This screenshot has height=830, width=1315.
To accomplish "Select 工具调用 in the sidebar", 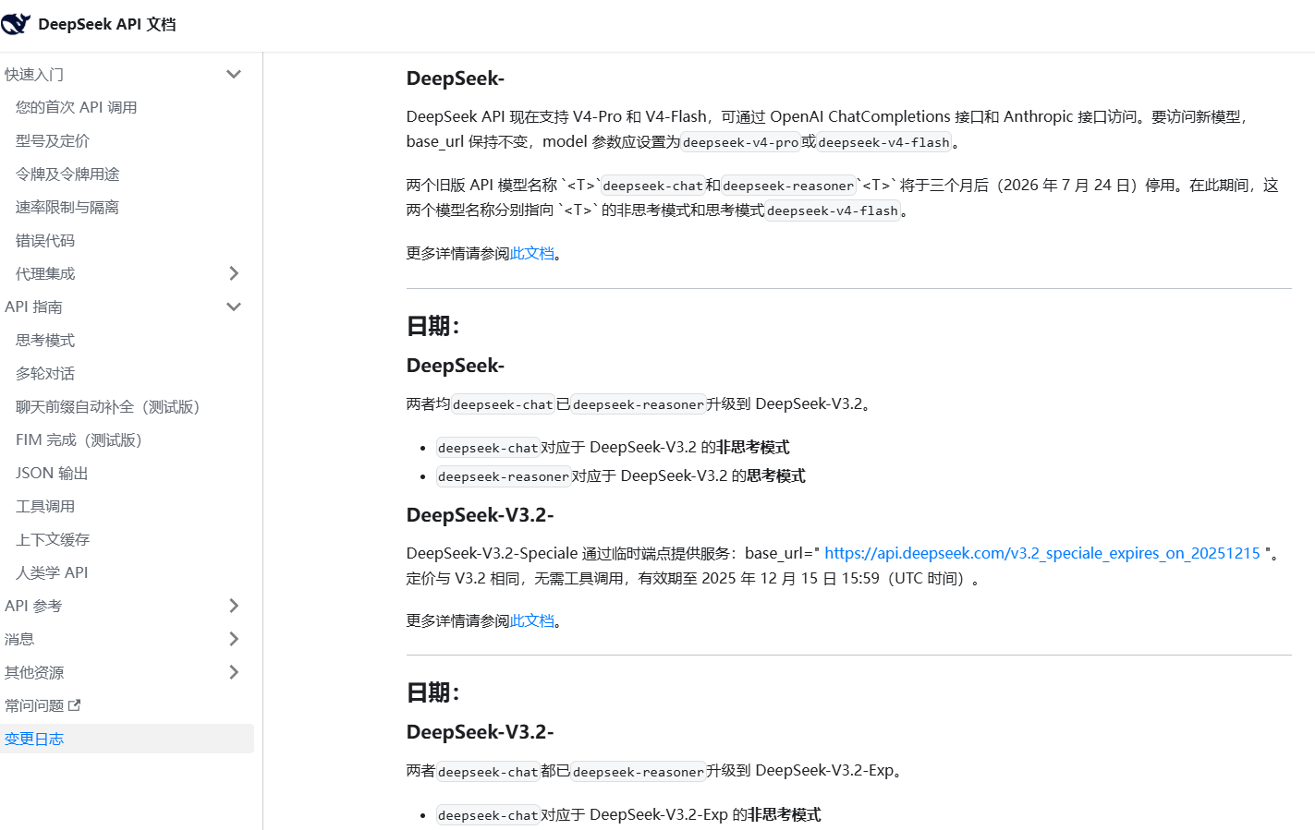I will (x=45, y=506).
